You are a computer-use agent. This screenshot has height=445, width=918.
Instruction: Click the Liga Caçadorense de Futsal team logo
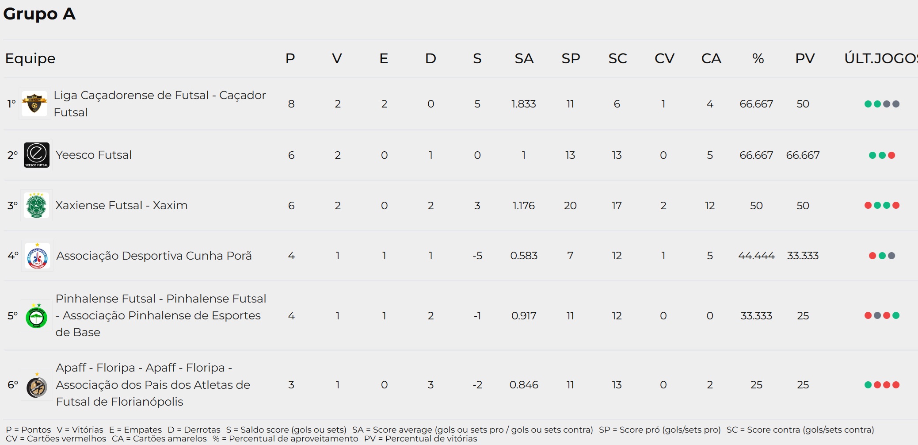pyautogui.click(x=34, y=104)
